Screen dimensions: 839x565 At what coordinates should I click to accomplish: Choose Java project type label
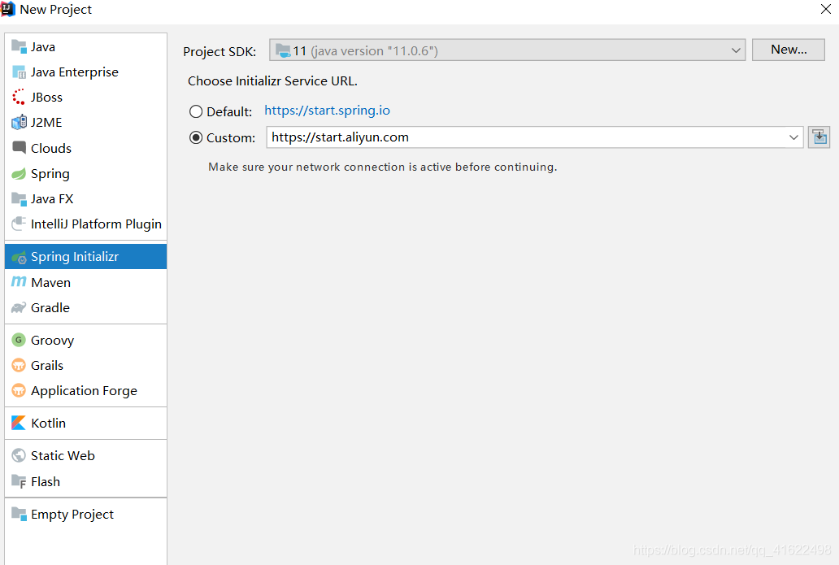pyautogui.click(x=43, y=47)
